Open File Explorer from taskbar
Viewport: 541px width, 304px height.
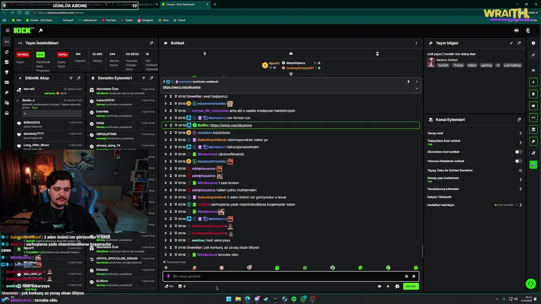[238, 299]
